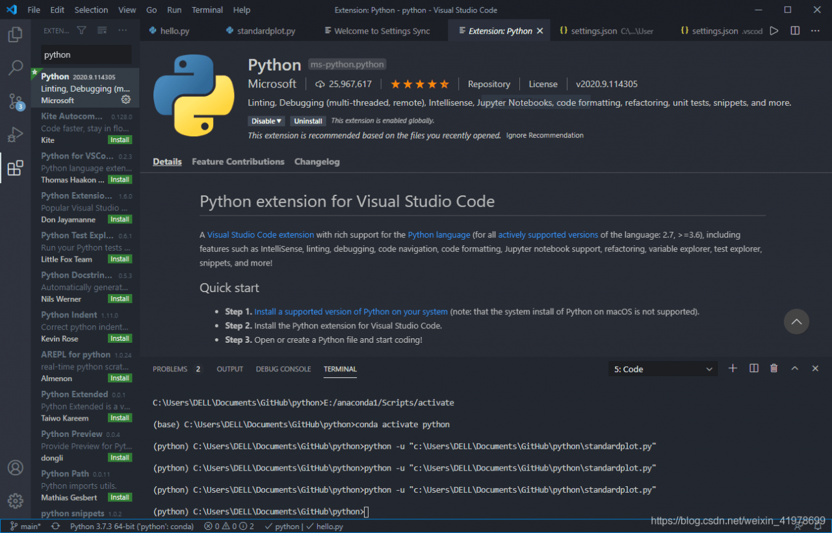Open the Terminal menu

207,10
